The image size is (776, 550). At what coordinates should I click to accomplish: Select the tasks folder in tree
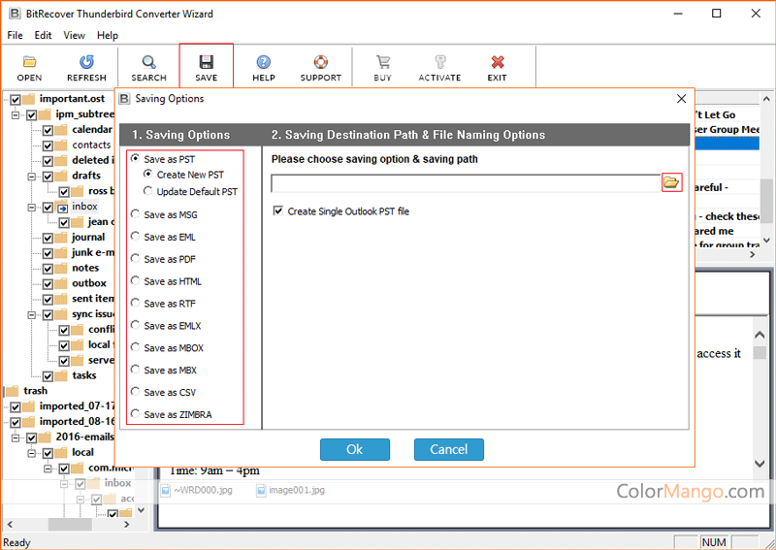click(x=84, y=375)
